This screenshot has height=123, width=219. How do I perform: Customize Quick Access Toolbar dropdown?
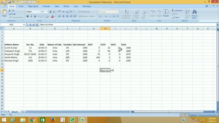coord(39,2)
